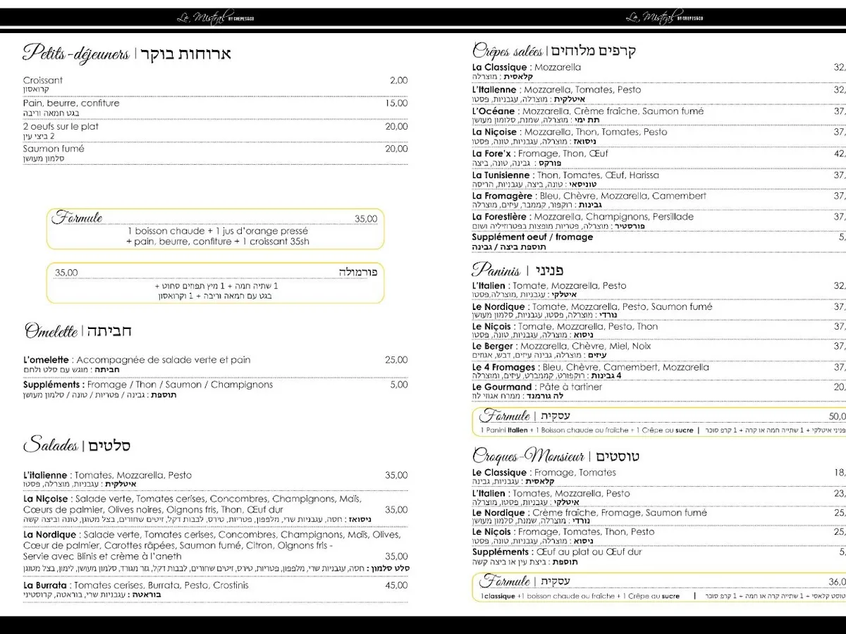
Task: Click the 45,00 price beside La Burrata
Action: coord(396,585)
